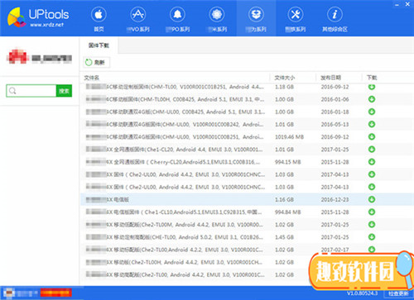The image size is (414, 300).
Task: Download CHM-TL00H C00B425 firmware
Action: (x=372, y=99)
